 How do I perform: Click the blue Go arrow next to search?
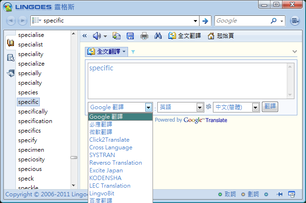click(205, 21)
